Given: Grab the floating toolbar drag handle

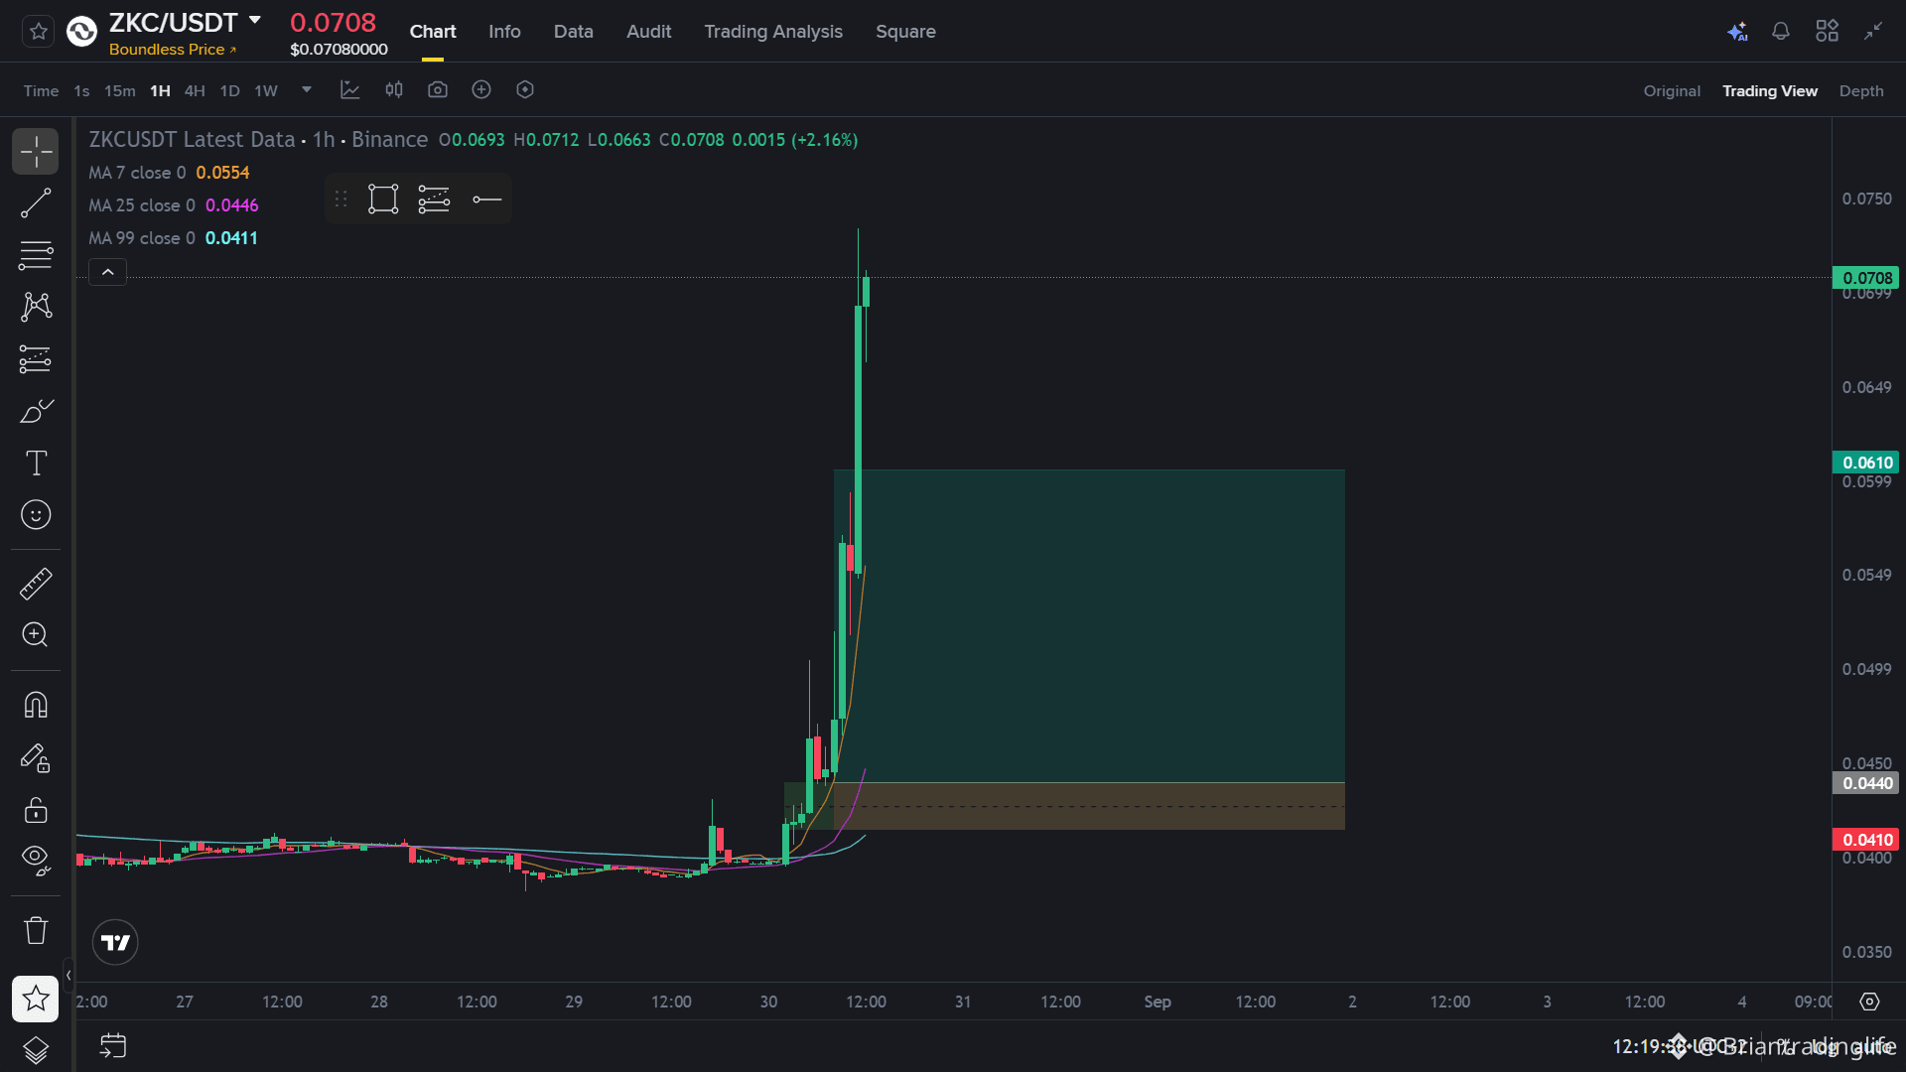Looking at the screenshot, I should [341, 200].
